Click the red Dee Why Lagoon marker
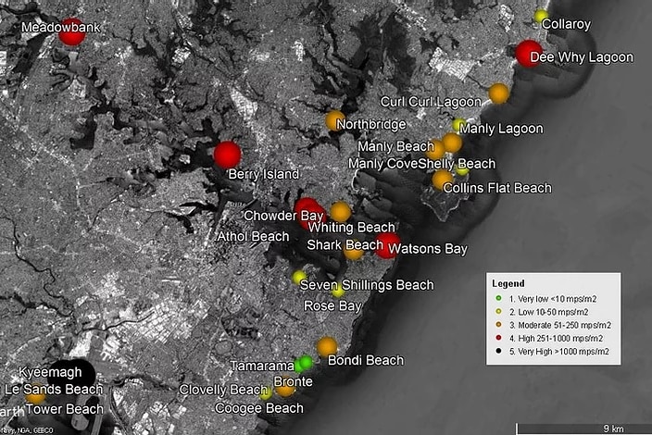 (530, 54)
